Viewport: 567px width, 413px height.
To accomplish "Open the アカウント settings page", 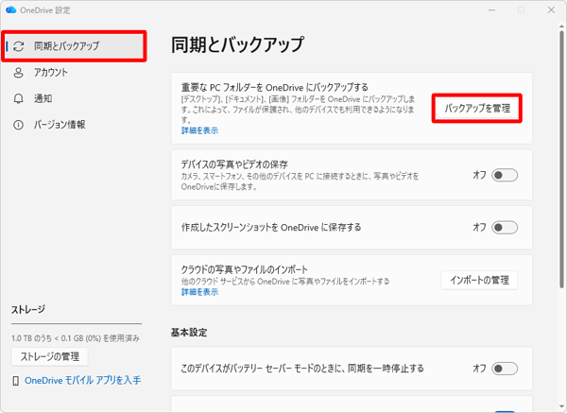I will (74, 73).
